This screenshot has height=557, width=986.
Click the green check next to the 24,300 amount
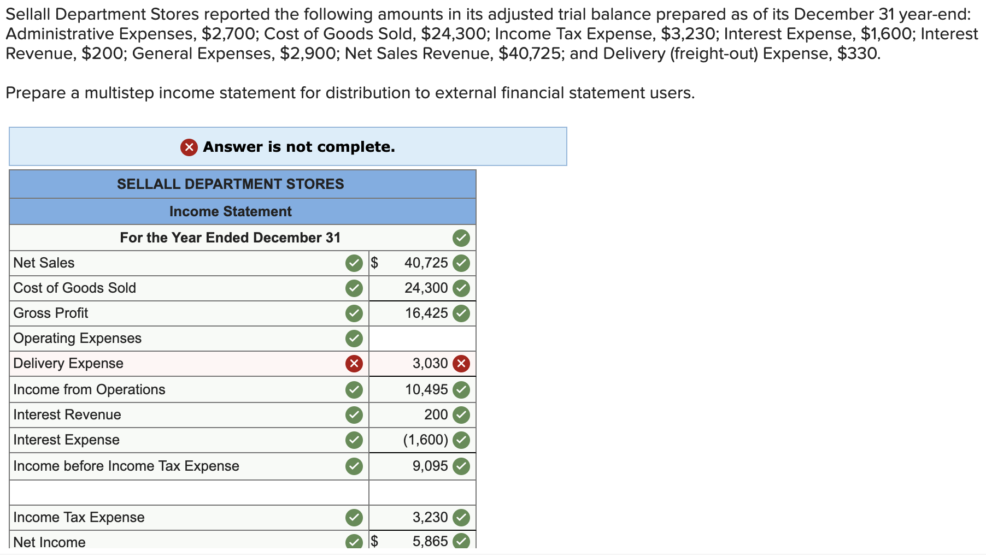coord(461,288)
